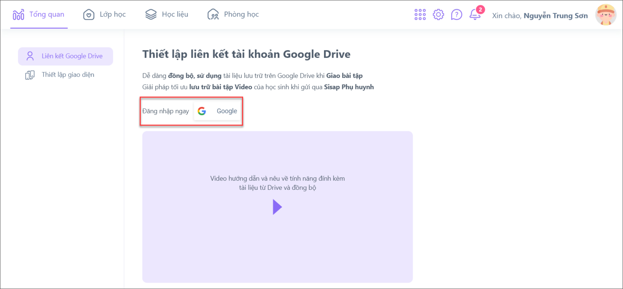Click the Học liệu stacked layers icon
This screenshot has height=289, width=623.
(x=151, y=15)
